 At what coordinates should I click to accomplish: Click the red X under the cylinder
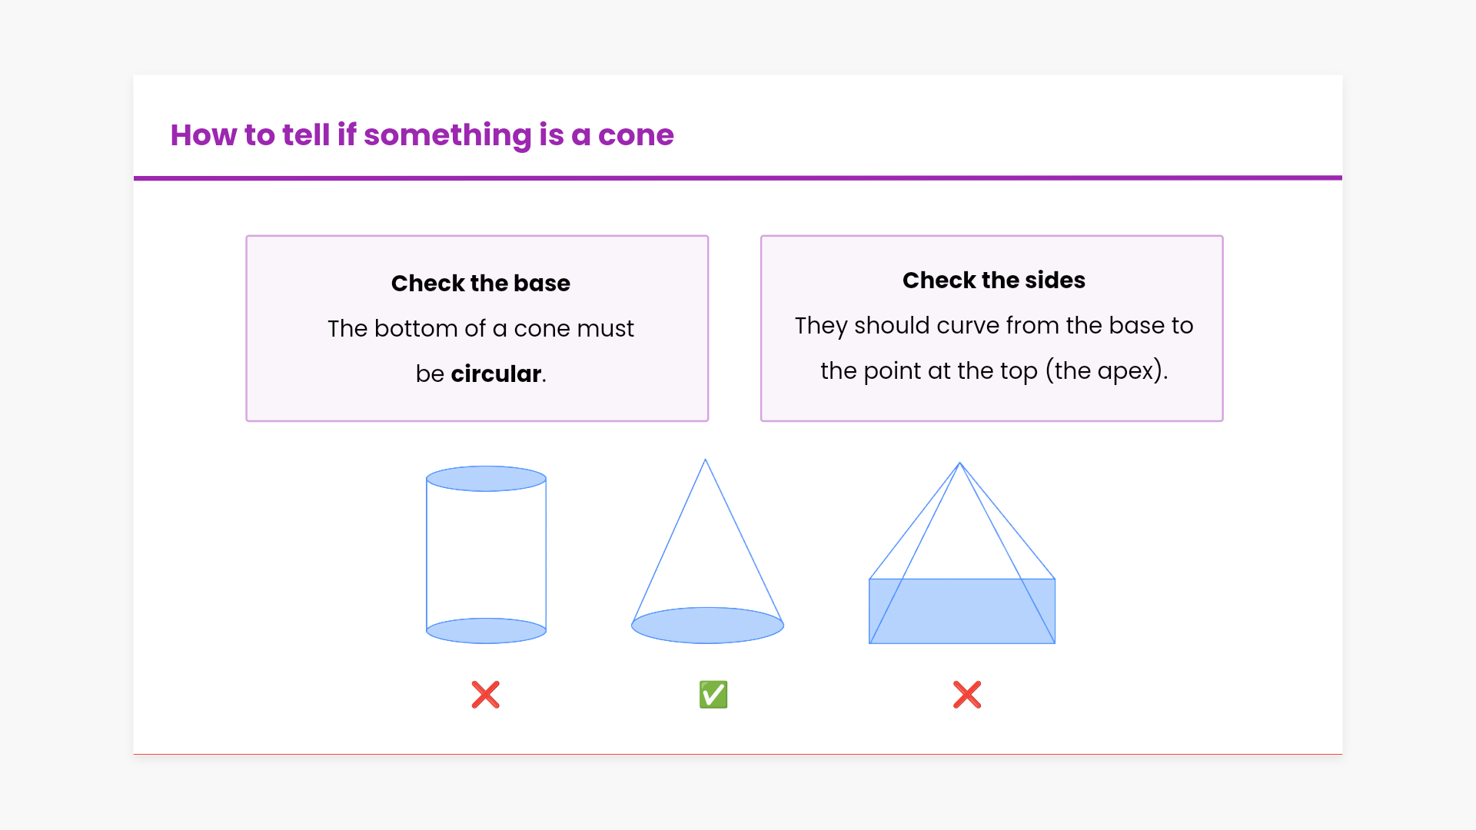485,695
